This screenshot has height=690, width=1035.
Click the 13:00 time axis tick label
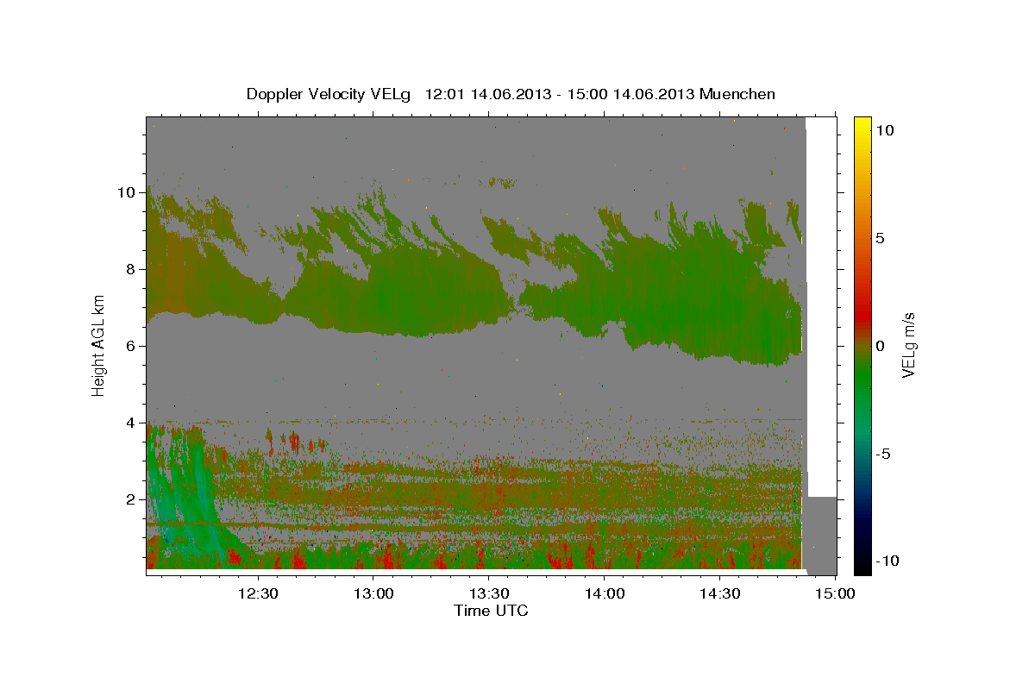tap(373, 594)
